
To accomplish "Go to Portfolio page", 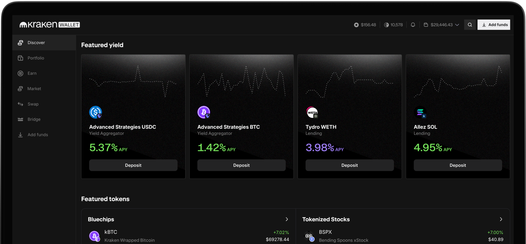I will [44, 58].
